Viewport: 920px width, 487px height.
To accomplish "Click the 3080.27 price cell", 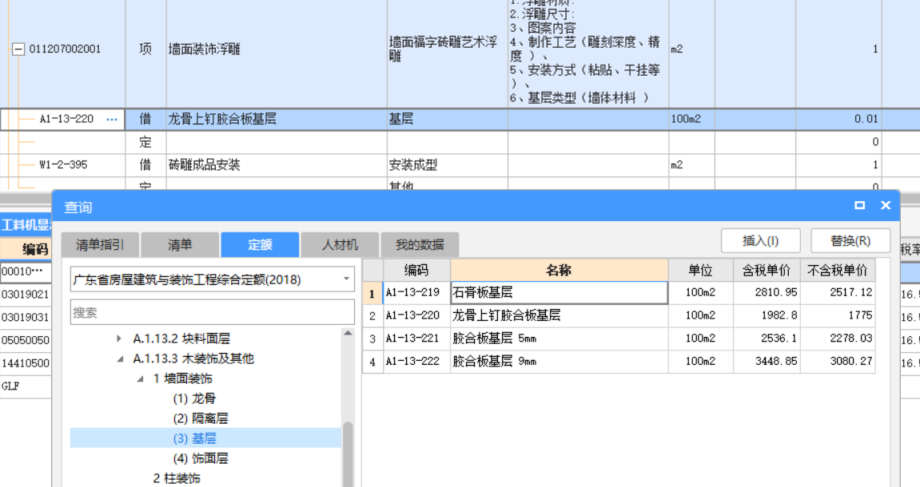I will coord(837,362).
